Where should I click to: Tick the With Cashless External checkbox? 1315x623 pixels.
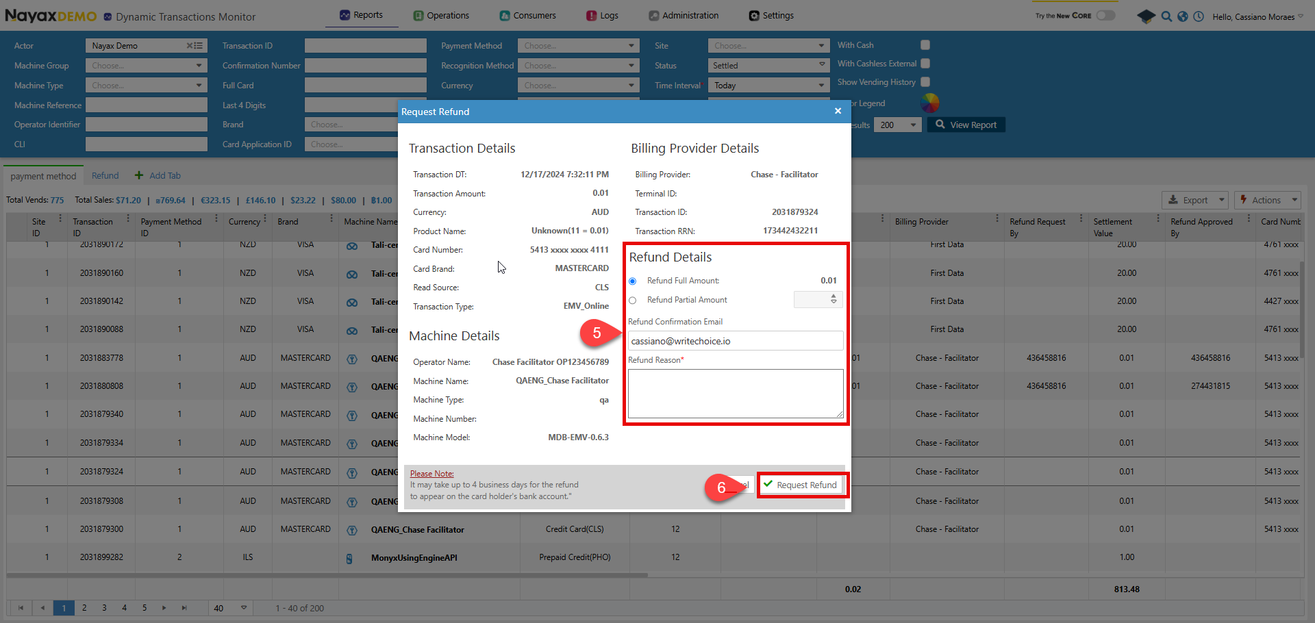click(925, 64)
